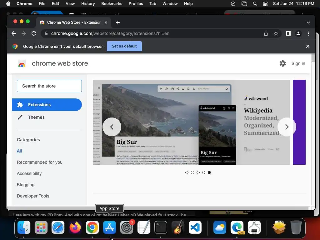The height and width of the screenshot is (240, 320).
Task: Click the address bar URL
Action: (110, 33)
